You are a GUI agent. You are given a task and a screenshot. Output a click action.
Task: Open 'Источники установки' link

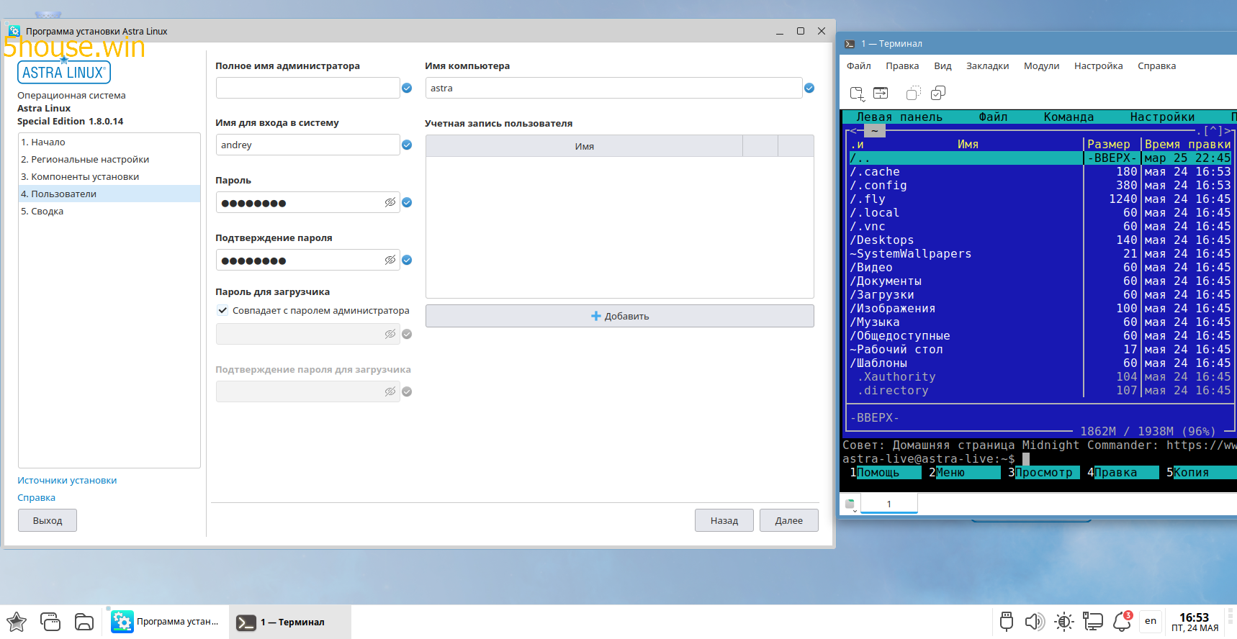pos(67,480)
